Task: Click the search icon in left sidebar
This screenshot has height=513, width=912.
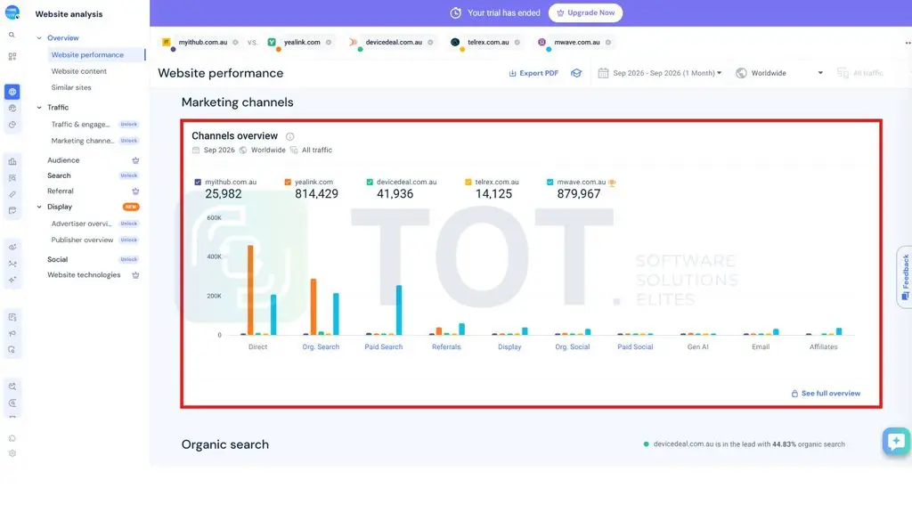Action: click(12, 35)
